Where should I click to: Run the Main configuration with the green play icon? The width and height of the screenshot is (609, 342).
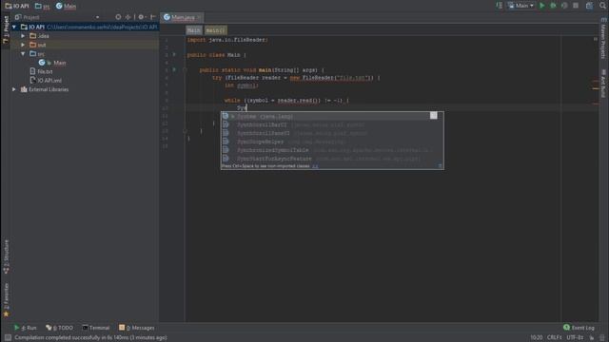tap(542, 6)
